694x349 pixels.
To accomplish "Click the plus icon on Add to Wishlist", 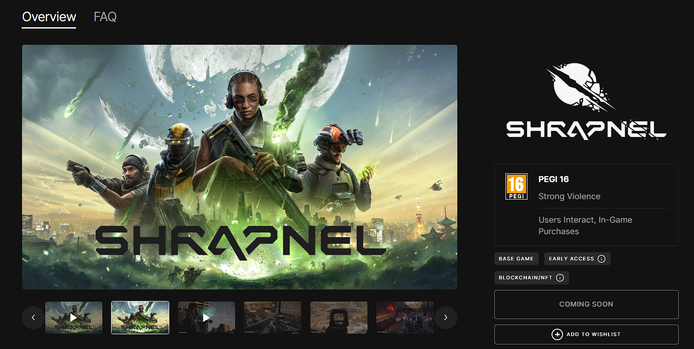I will point(557,334).
